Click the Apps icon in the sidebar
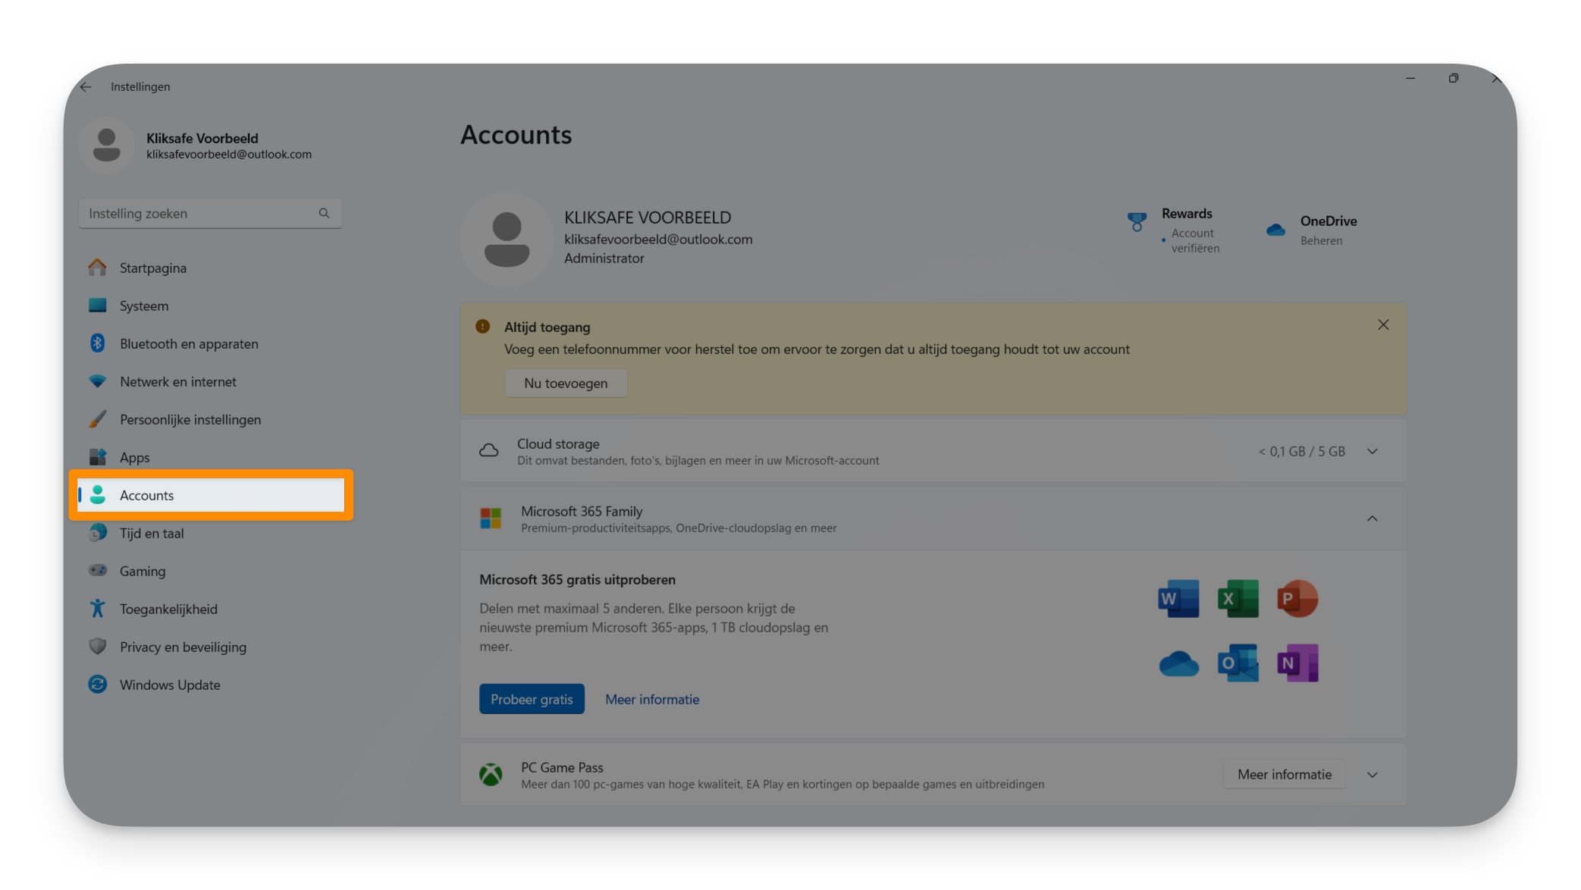The width and height of the screenshot is (1581, 890). [x=97, y=457]
